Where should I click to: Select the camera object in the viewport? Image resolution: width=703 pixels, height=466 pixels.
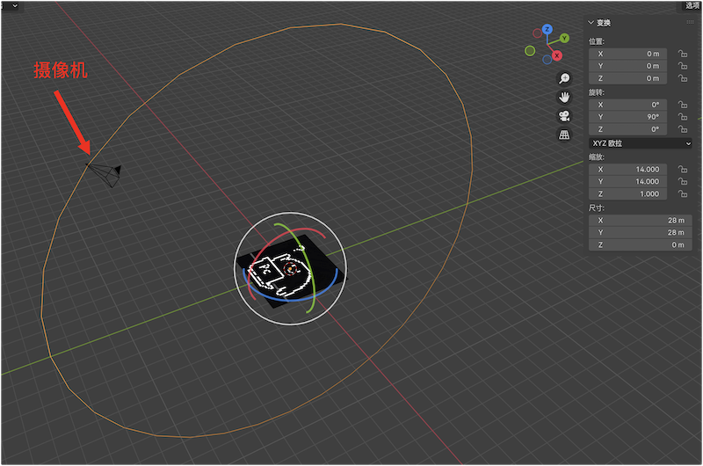coord(105,174)
